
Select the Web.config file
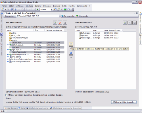(15, 57)
